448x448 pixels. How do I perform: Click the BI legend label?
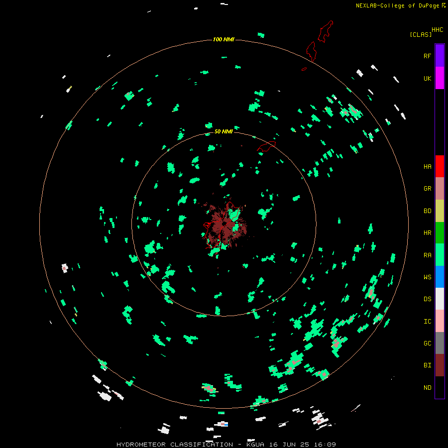coord(427,365)
